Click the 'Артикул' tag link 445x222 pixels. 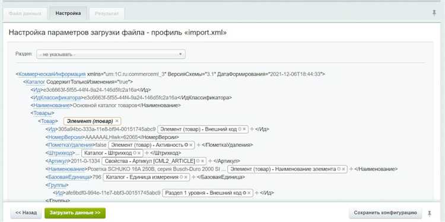[x=59, y=161]
